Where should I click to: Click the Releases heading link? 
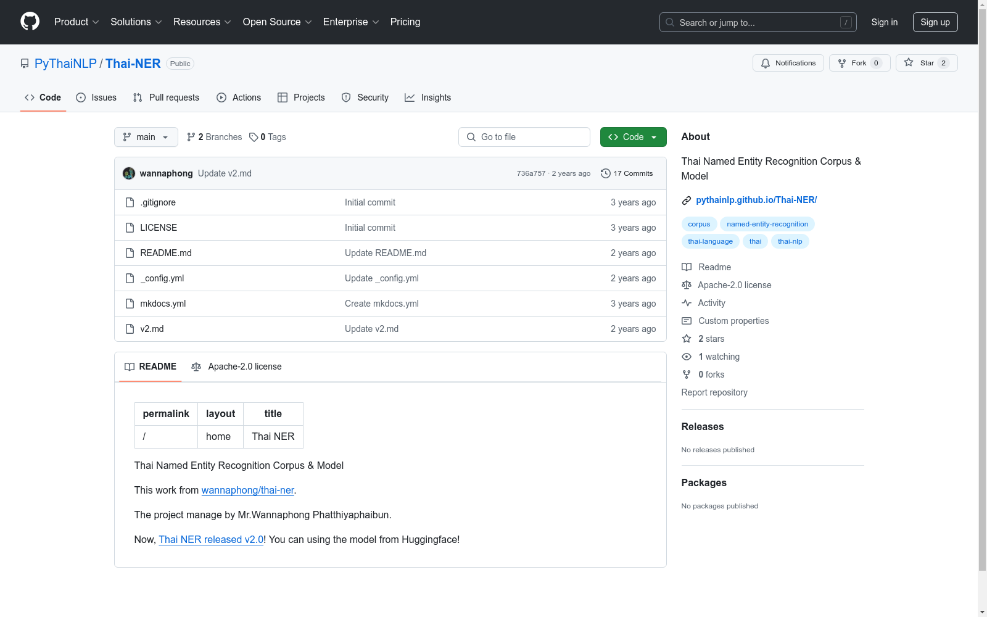click(x=703, y=426)
